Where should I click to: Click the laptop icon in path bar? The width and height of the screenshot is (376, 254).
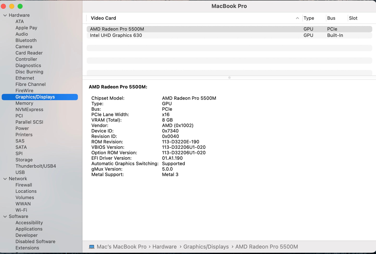(x=92, y=247)
